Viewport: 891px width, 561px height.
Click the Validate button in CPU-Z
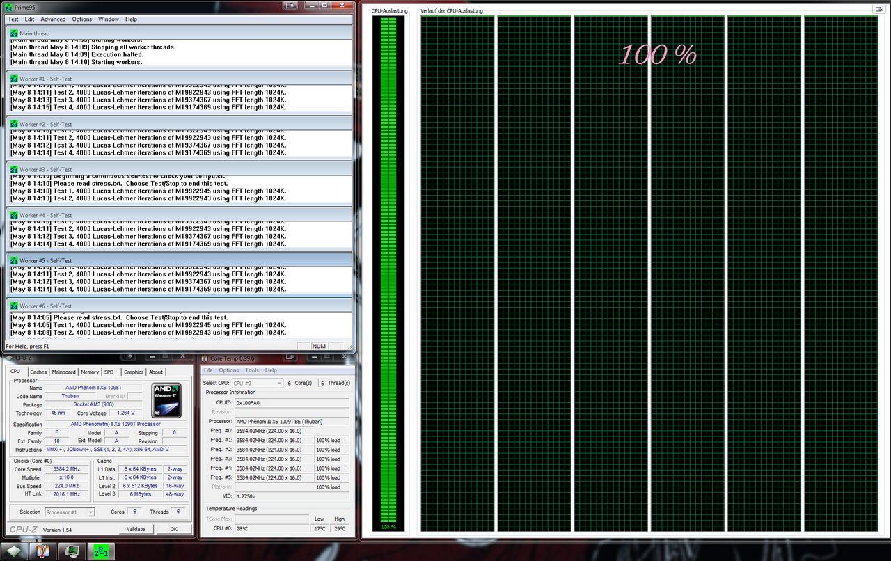pos(136,529)
